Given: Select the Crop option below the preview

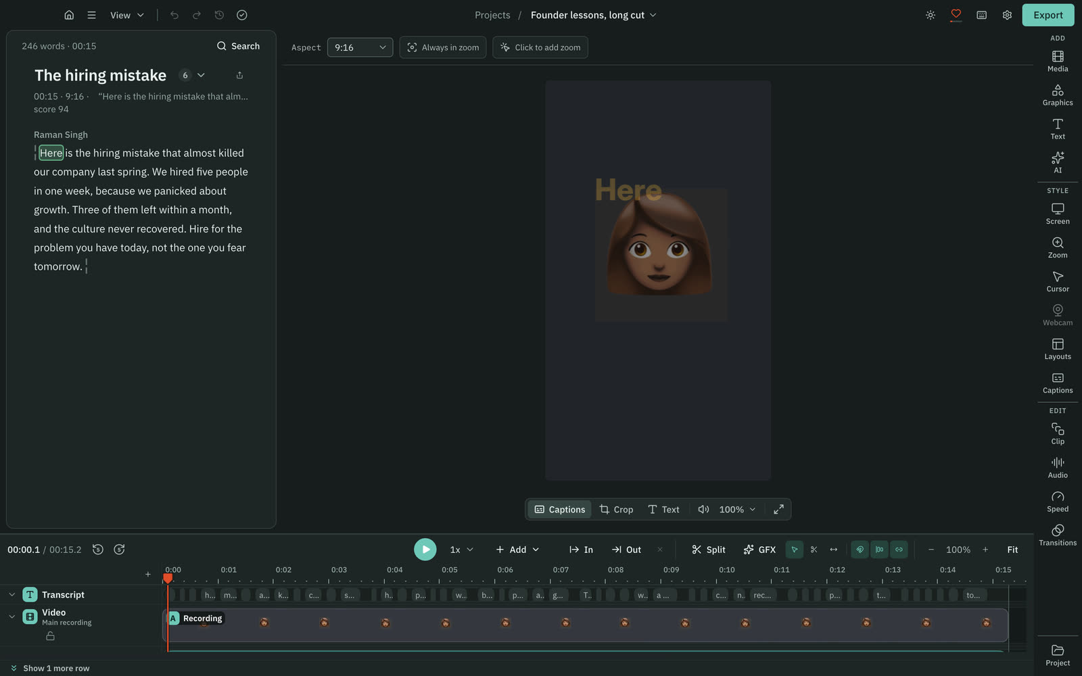Looking at the screenshot, I should pos(617,510).
